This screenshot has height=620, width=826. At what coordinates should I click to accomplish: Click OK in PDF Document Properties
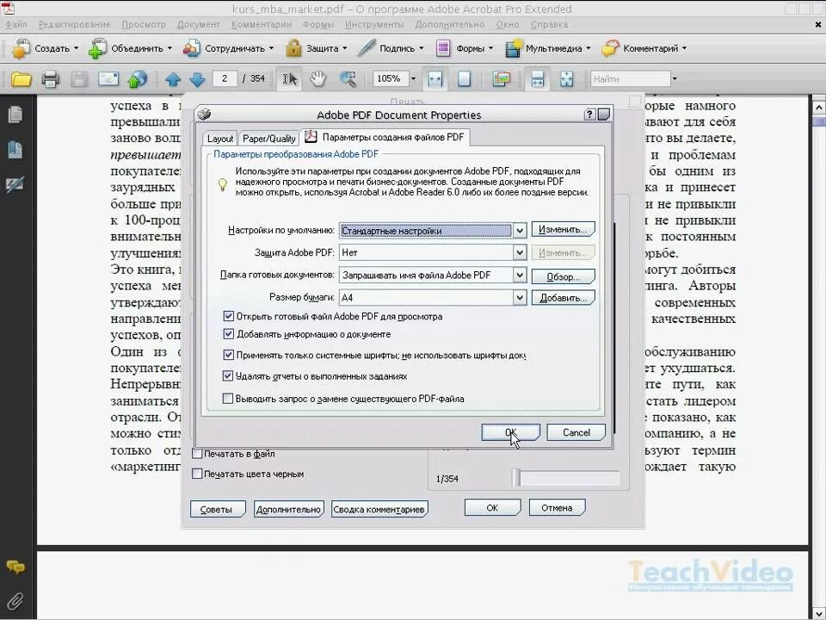510,432
